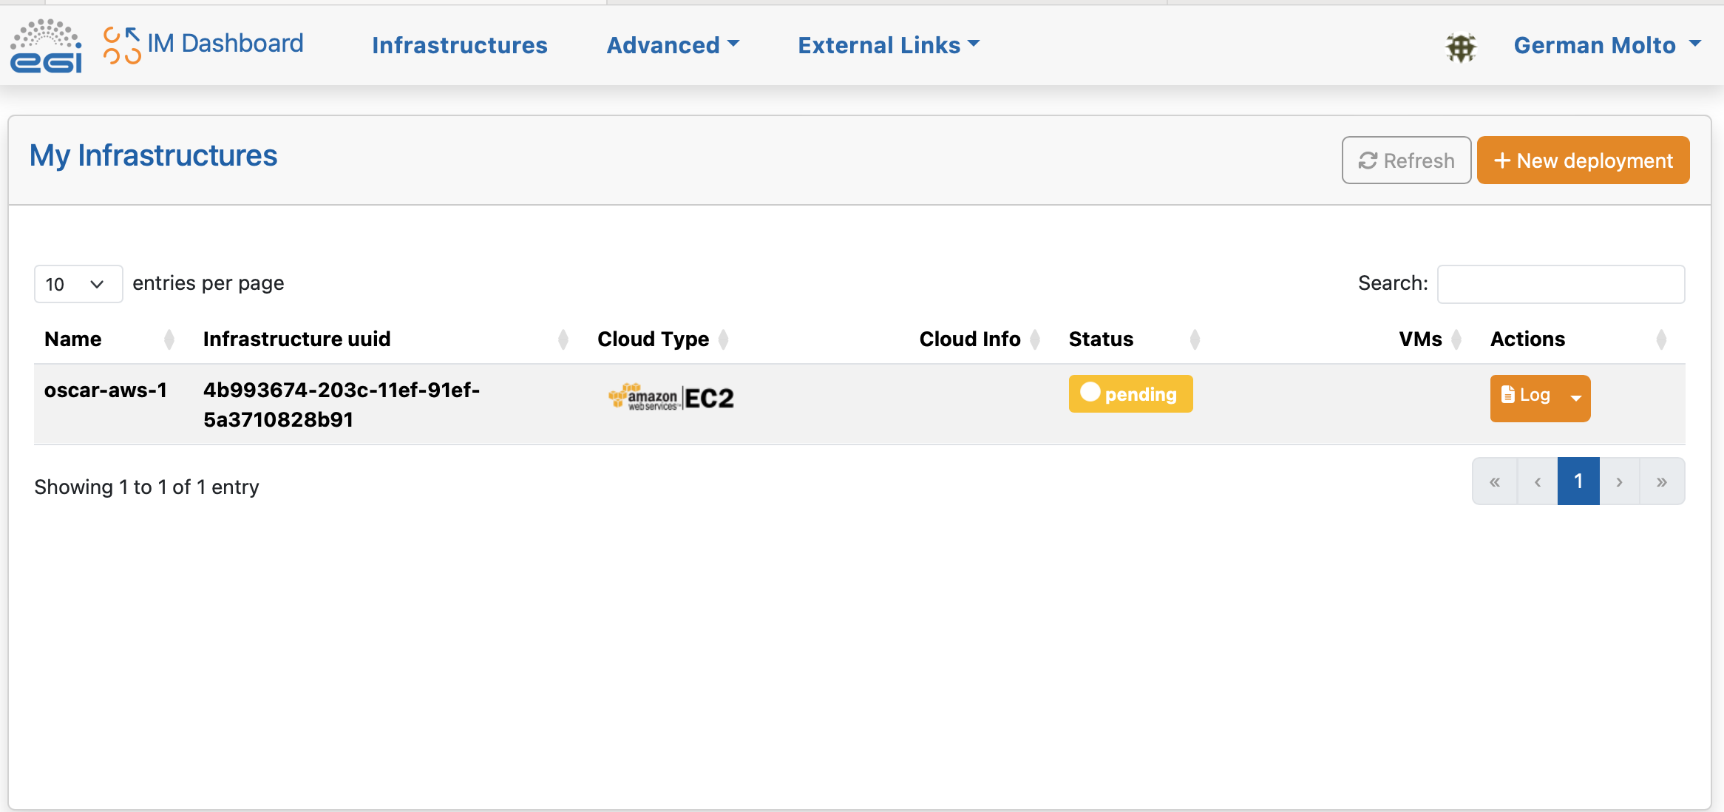Click into the Search field
This screenshot has width=1724, height=812.
point(1560,284)
